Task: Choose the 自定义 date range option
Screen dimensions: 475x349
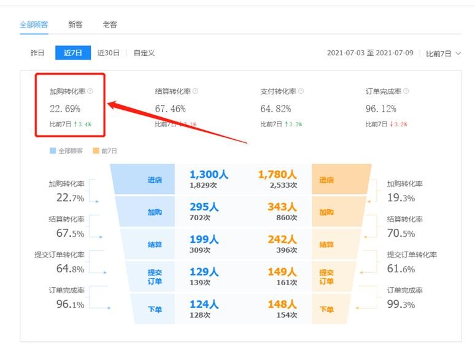Action: pyautogui.click(x=144, y=53)
